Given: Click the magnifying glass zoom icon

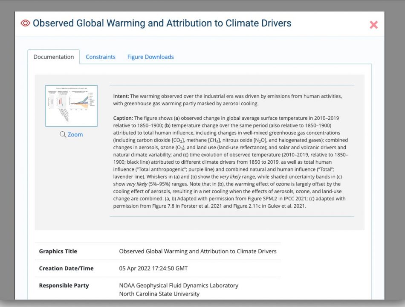Looking at the screenshot, I should tap(63, 134).
